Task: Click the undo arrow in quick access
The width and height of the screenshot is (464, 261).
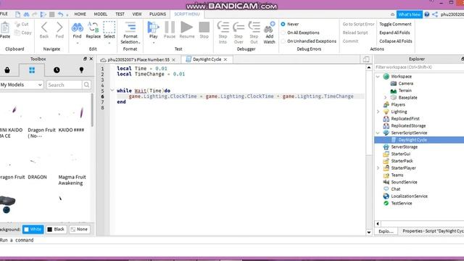Action: point(60,14)
